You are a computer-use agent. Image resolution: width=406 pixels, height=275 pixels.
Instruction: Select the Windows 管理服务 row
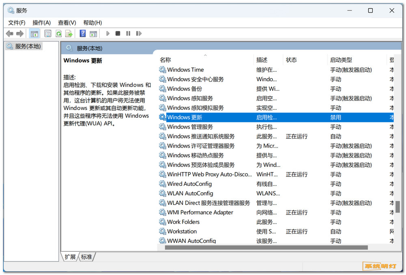point(276,127)
